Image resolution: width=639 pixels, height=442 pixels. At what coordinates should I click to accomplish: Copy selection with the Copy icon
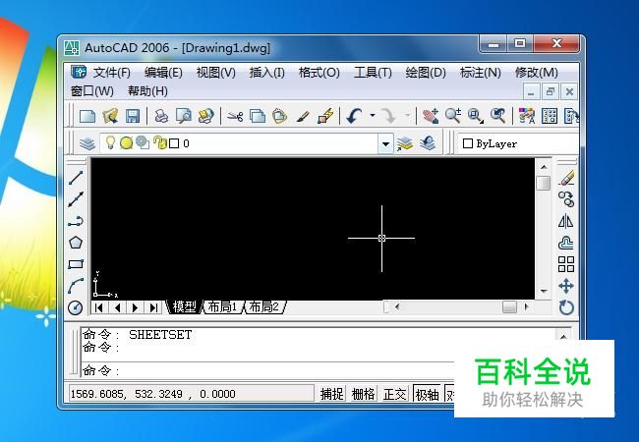coord(258,117)
